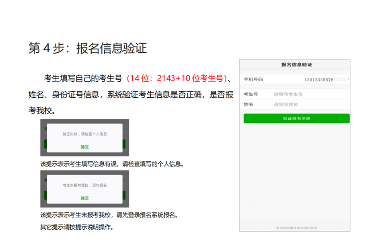Click the phone number 13912345678
386x249 pixels.
tap(319, 80)
